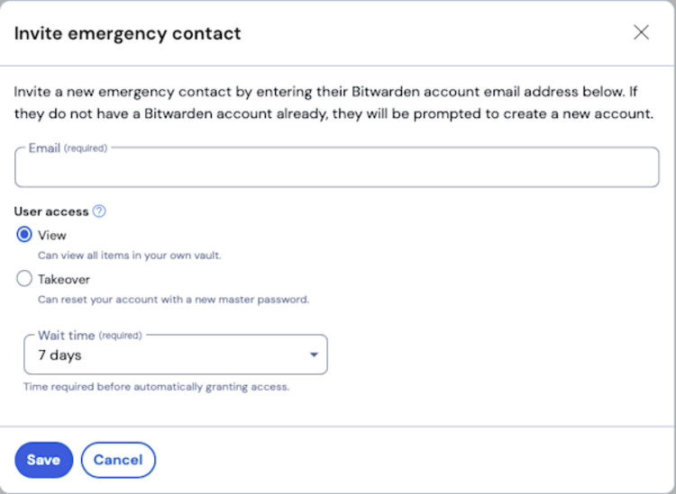The height and width of the screenshot is (494, 676).
Task: Select the View radio button
Action: pyautogui.click(x=25, y=236)
